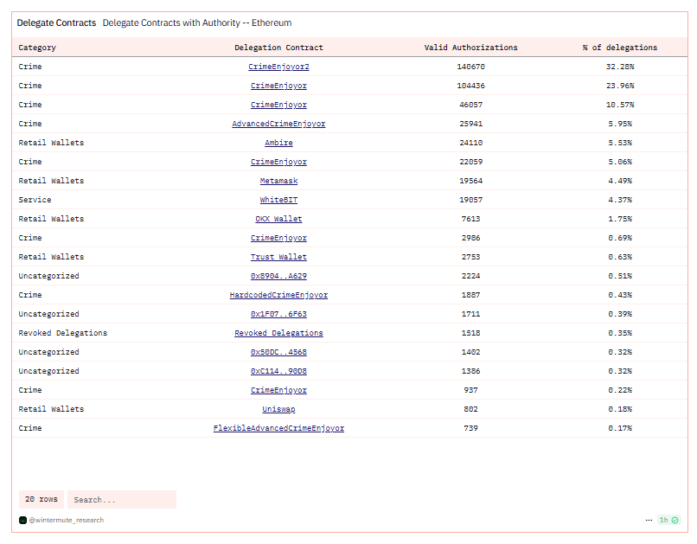This screenshot has height=544, width=697.
Task: Open the three-dot more options menu
Action: pyautogui.click(x=649, y=520)
